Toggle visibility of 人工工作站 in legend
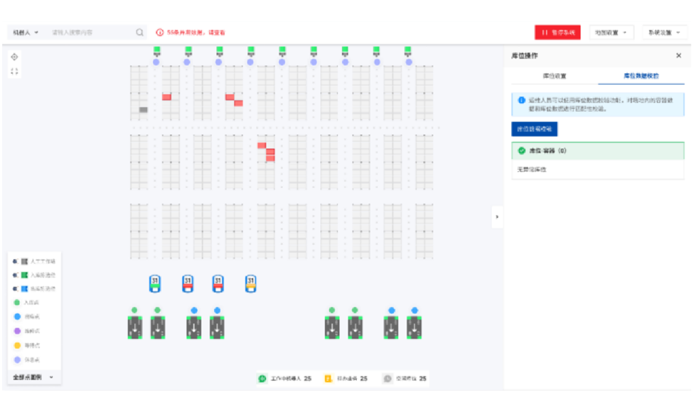Screen dimensions: 694x412 (x=16, y=260)
